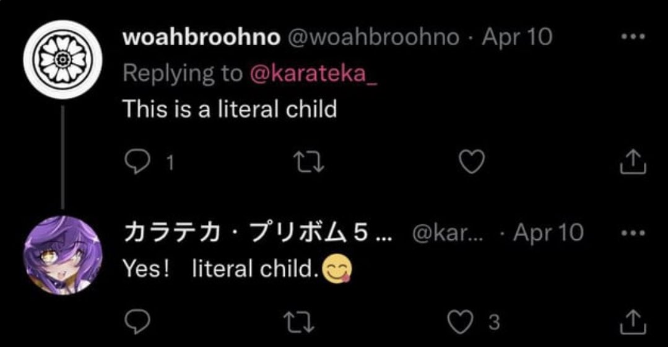Reply to the "Yes! literal child." tweet
Image resolution: width=668 pixels, height=347 pixels.
[135, 321]
